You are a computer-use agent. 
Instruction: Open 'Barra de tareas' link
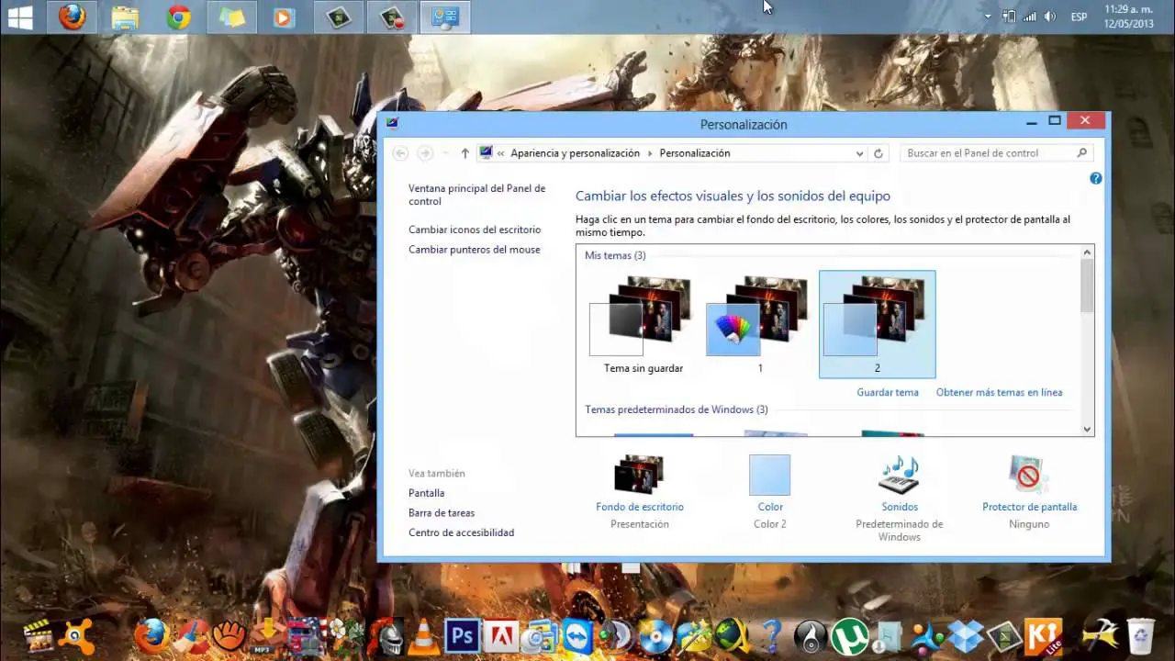click(442, 513)
